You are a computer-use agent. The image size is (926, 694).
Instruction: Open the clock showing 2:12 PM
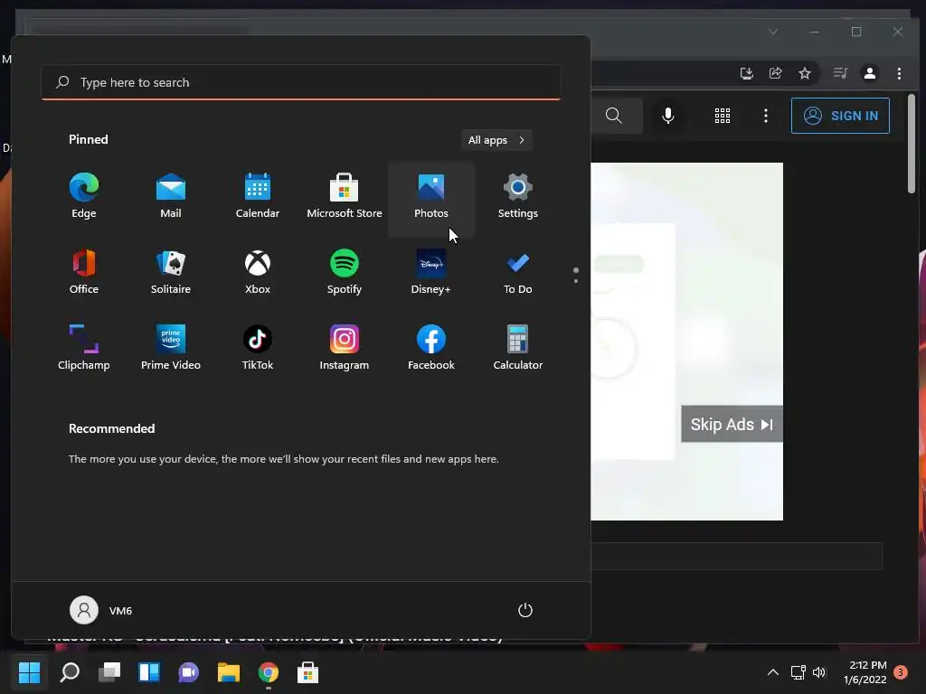click(x=865, y=672)
